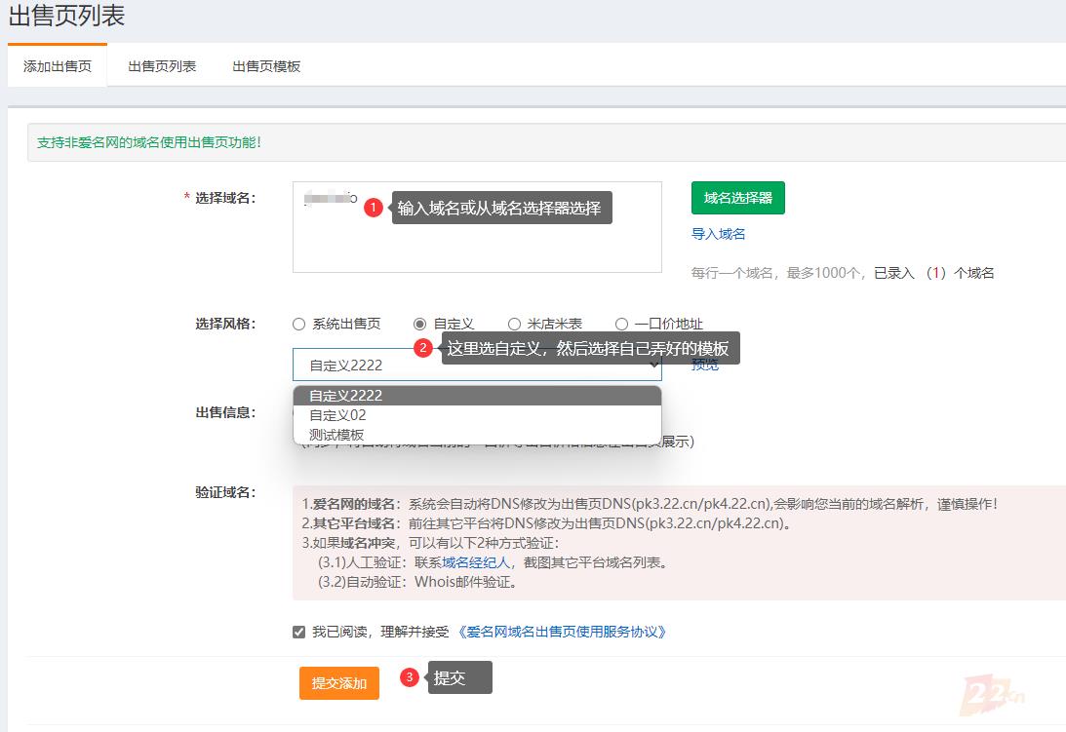This screenshot has width=1066, height=732.
Task: Click inside the 选择域名 text area
Action: click(x=476, y=244)
